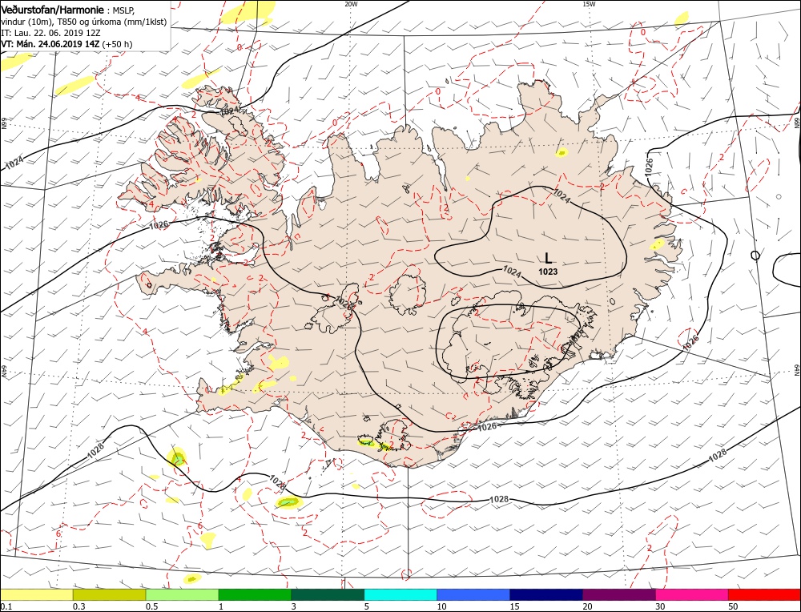Select the light green 0.5 mm legend swatch
Screen dimensions: 801x612
click(183, 594)
